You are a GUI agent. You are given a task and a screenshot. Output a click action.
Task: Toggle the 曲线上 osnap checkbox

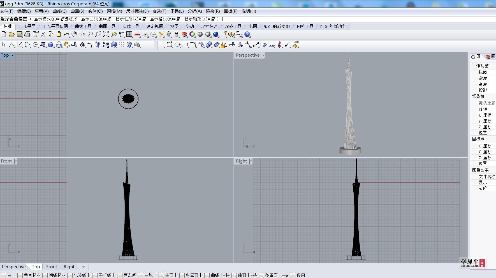click(141, 275)
